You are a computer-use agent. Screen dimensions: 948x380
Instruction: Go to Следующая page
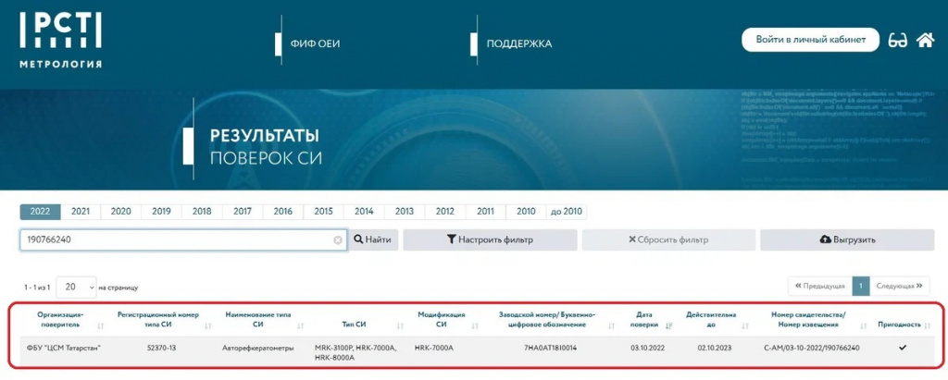pyautogui.click(x=900, y=286)
